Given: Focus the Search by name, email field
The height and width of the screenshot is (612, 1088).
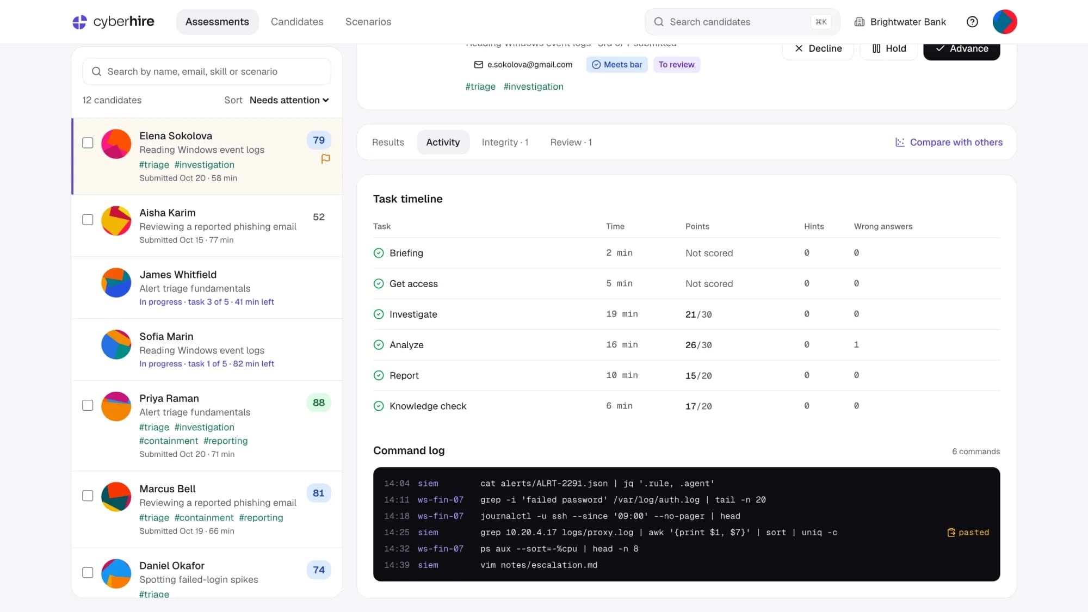Looking at the screenshot, I should tap(207, 72).
